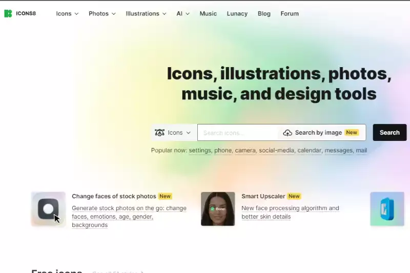
Task: Click the New badge beside Search by image
Action: [352, 133]
